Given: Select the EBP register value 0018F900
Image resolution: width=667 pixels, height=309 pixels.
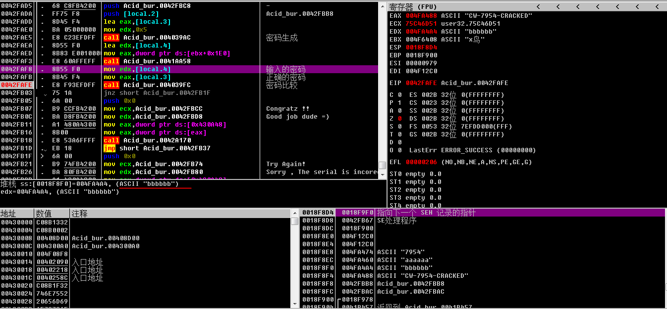Looking at the screenshot, I should click(x=421, y=55).
